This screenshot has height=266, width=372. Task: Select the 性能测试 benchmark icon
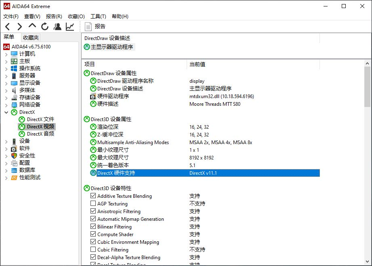[x=14, y=178]
